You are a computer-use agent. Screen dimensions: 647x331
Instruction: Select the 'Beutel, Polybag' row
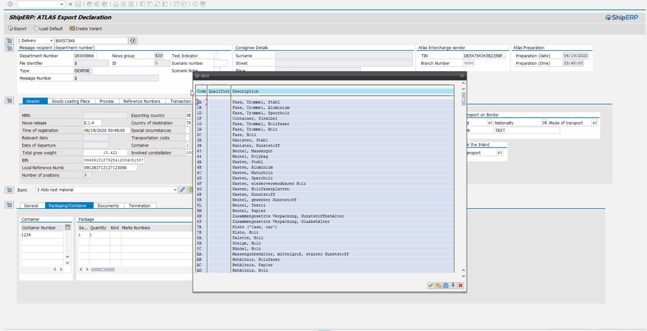coord(325,156)
